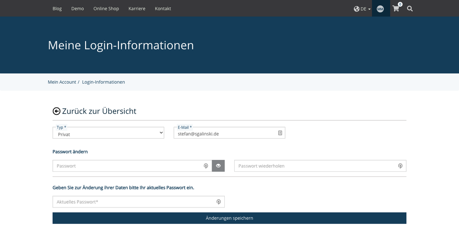Click the icon inside Passwort wiederholen field

(x=401, y=166)
